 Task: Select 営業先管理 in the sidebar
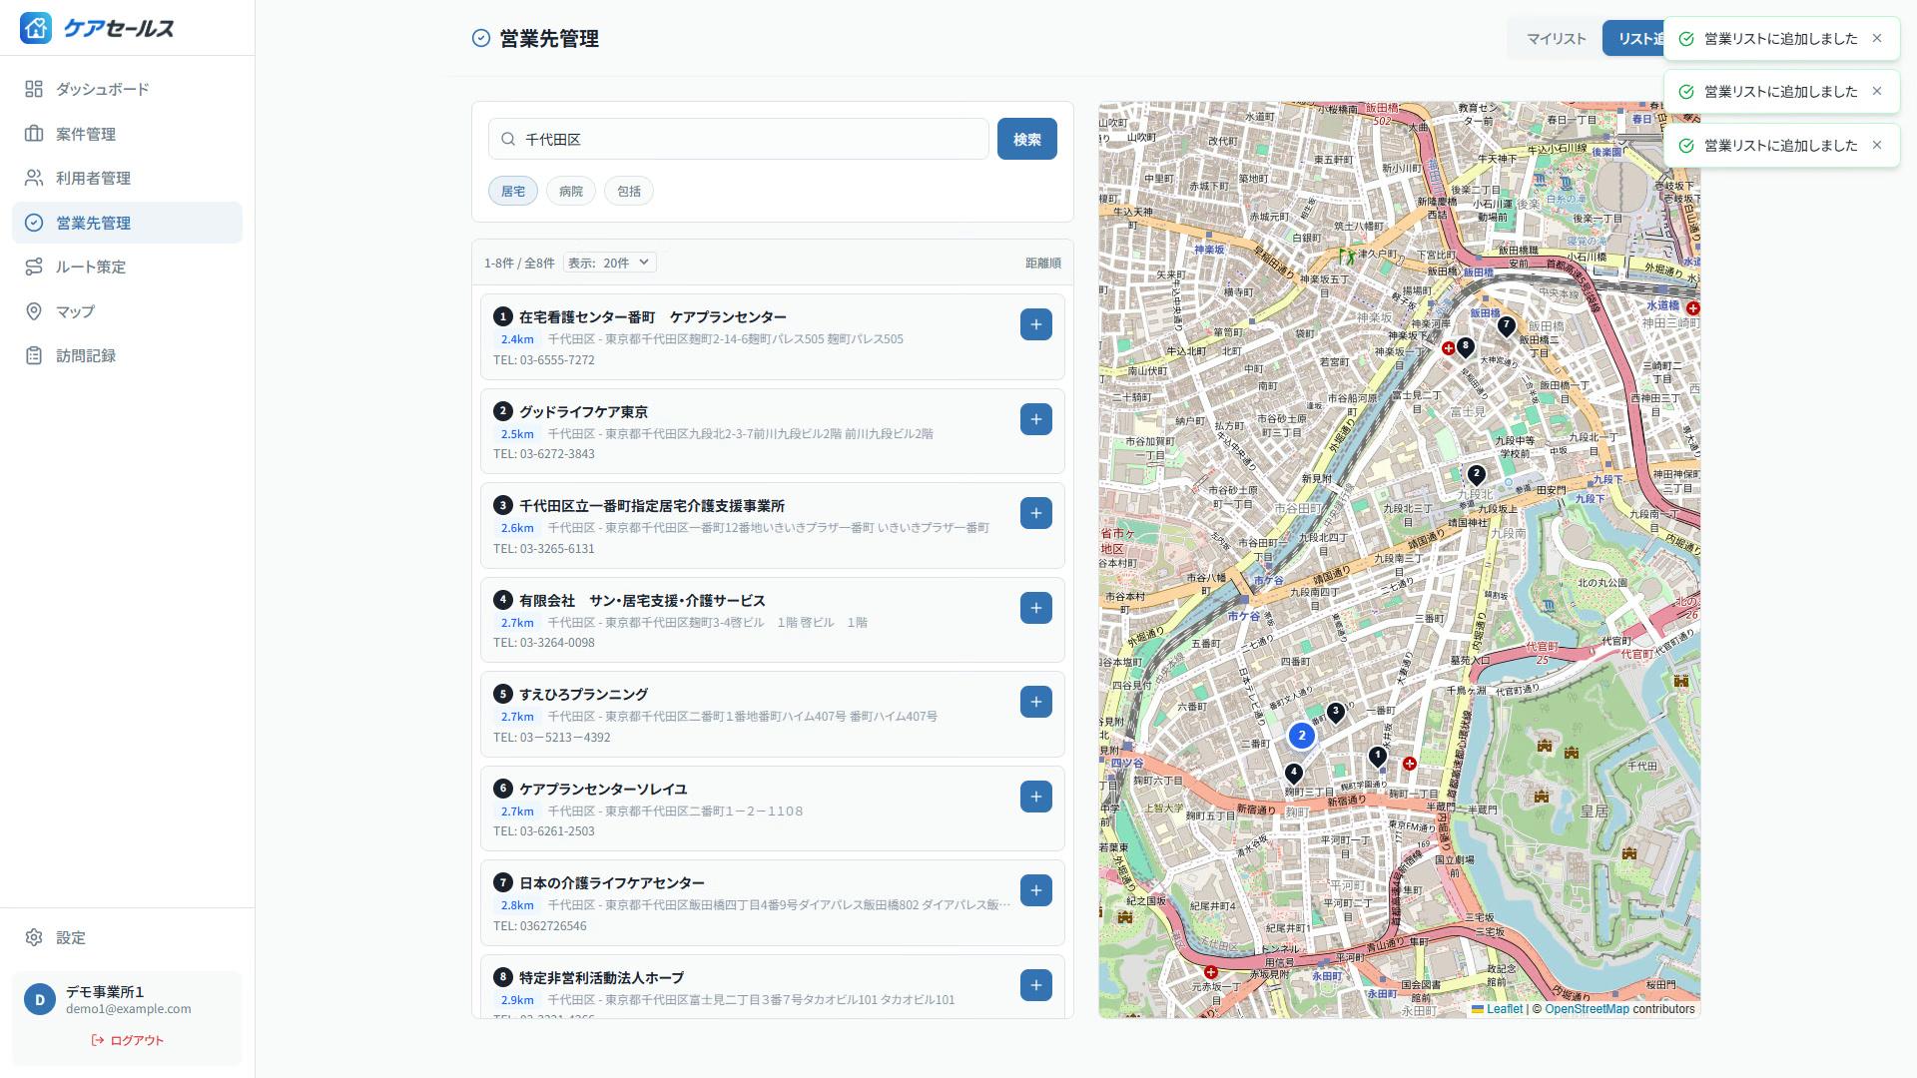click(x=127, y=223)
